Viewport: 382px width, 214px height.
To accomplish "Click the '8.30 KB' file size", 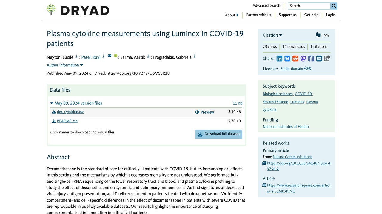I will coord(235,112).
